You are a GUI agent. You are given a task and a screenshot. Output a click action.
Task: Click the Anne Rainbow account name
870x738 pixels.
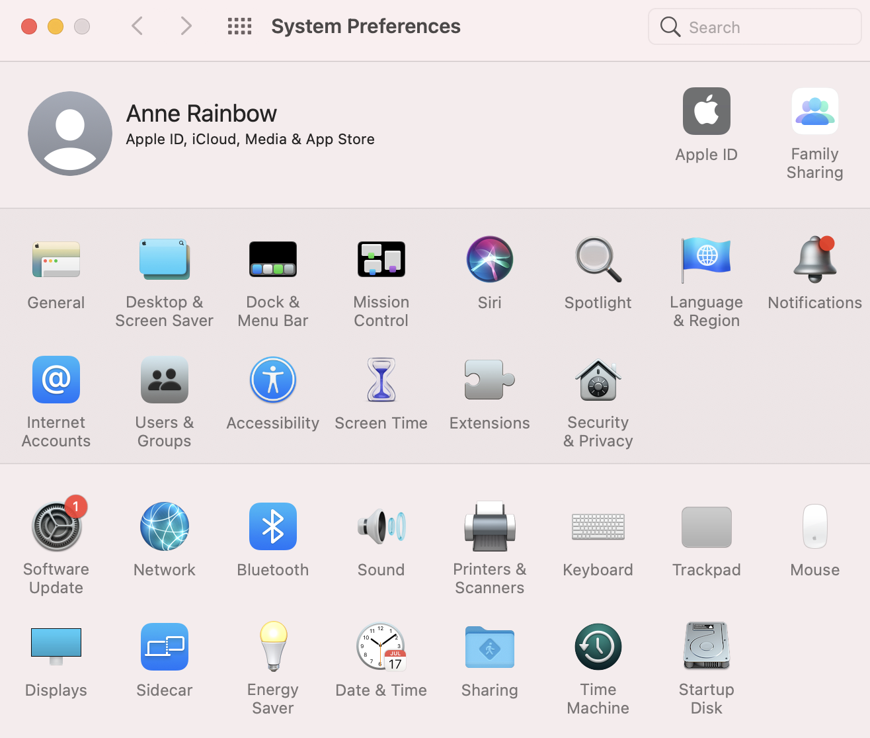tap(202, 114)
